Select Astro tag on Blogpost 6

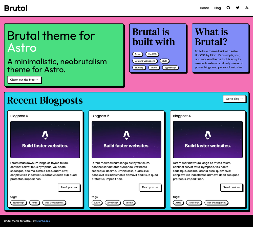click(x=34, y=203)
